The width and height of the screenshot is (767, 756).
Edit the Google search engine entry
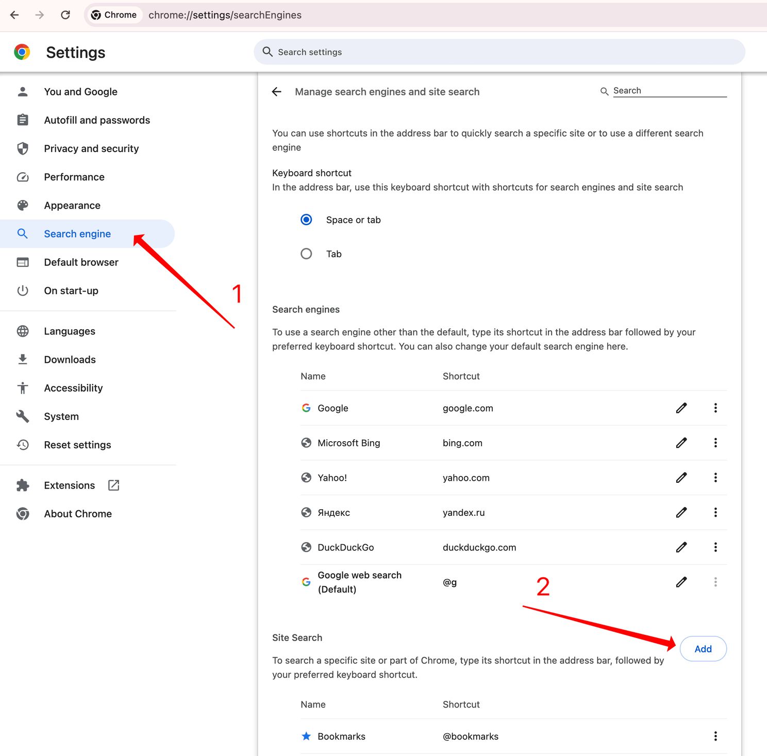coord(681,408)
